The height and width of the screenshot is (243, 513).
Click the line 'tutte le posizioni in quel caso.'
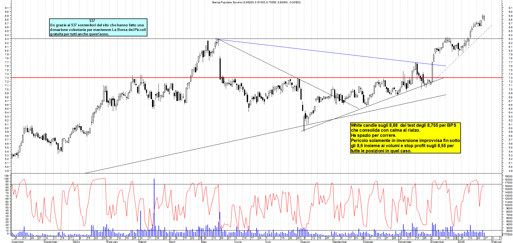[x=381, y=151]
